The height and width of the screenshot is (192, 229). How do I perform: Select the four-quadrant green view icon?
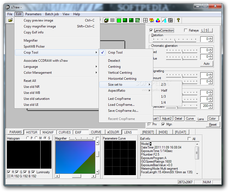[x=131, y=20]
